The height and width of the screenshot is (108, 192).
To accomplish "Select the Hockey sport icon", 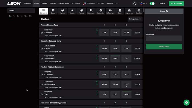I will pos(72,11).
